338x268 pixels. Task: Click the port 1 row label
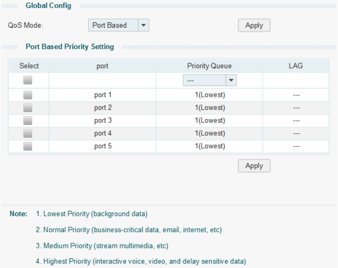click(102, 95)
